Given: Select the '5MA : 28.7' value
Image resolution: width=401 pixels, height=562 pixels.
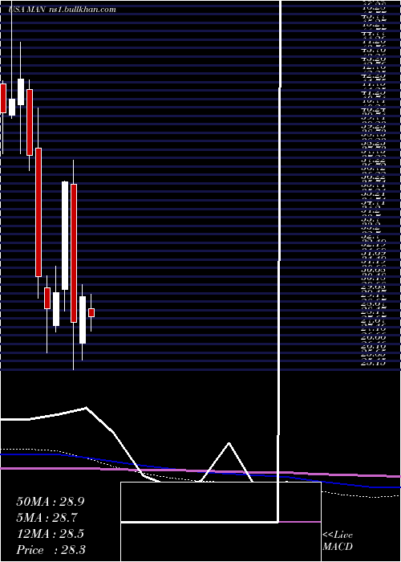Looking at the screenshot, I should coord(47,518).
